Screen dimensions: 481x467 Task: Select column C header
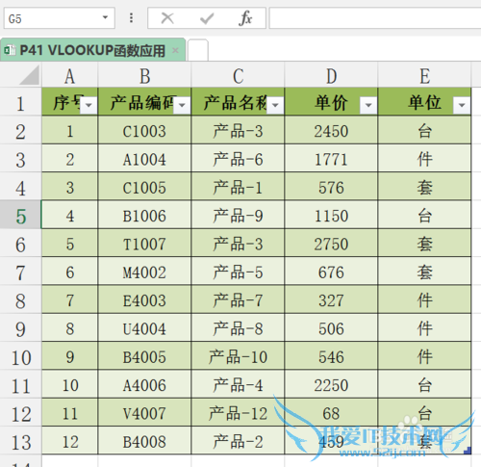coord(238,76)
